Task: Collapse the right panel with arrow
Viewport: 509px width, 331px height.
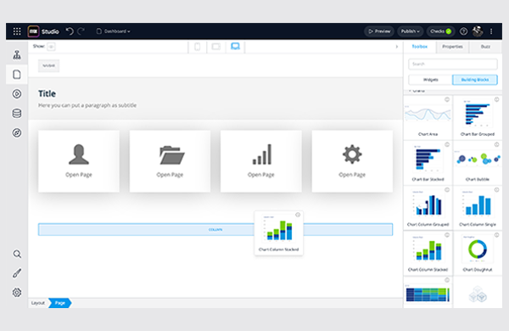Action: (x=397, y=47)
